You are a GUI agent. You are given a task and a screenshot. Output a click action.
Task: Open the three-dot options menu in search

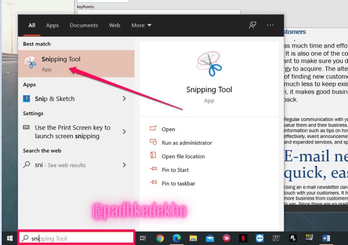tap(270, 25)
